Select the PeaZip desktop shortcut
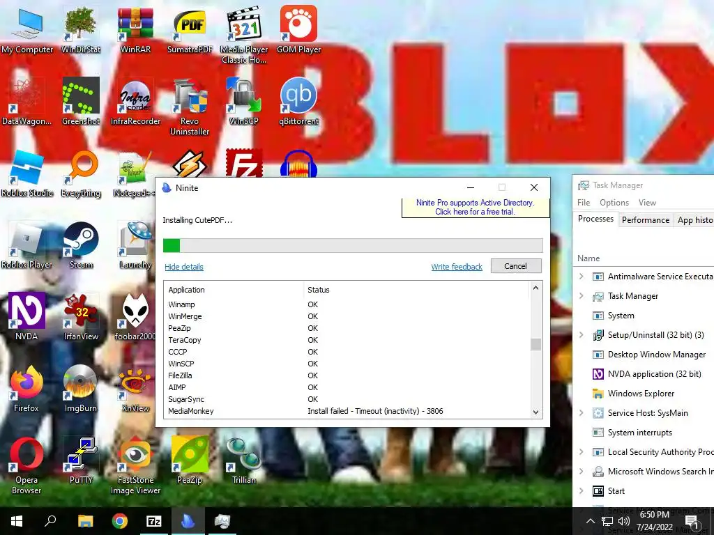Viewport: 714px width, 535px height. (x=190, y=460)
